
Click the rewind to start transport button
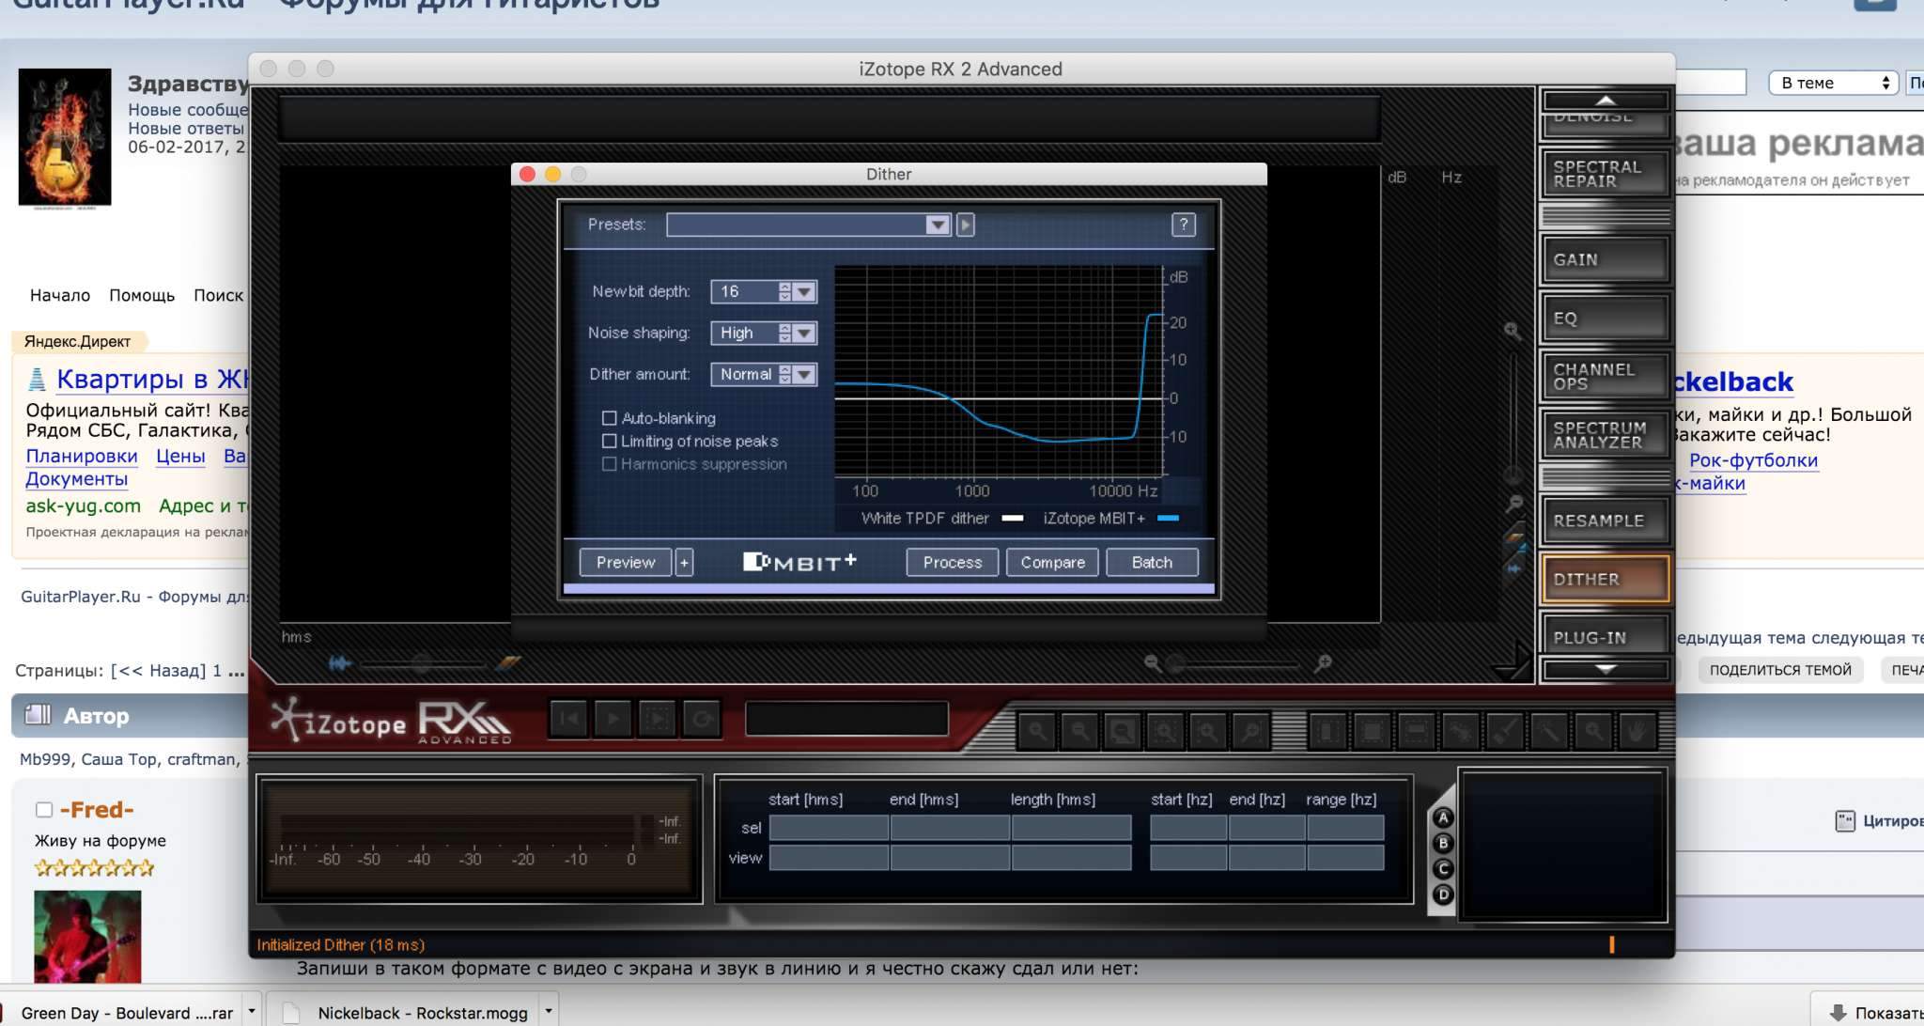click(569, 720)
